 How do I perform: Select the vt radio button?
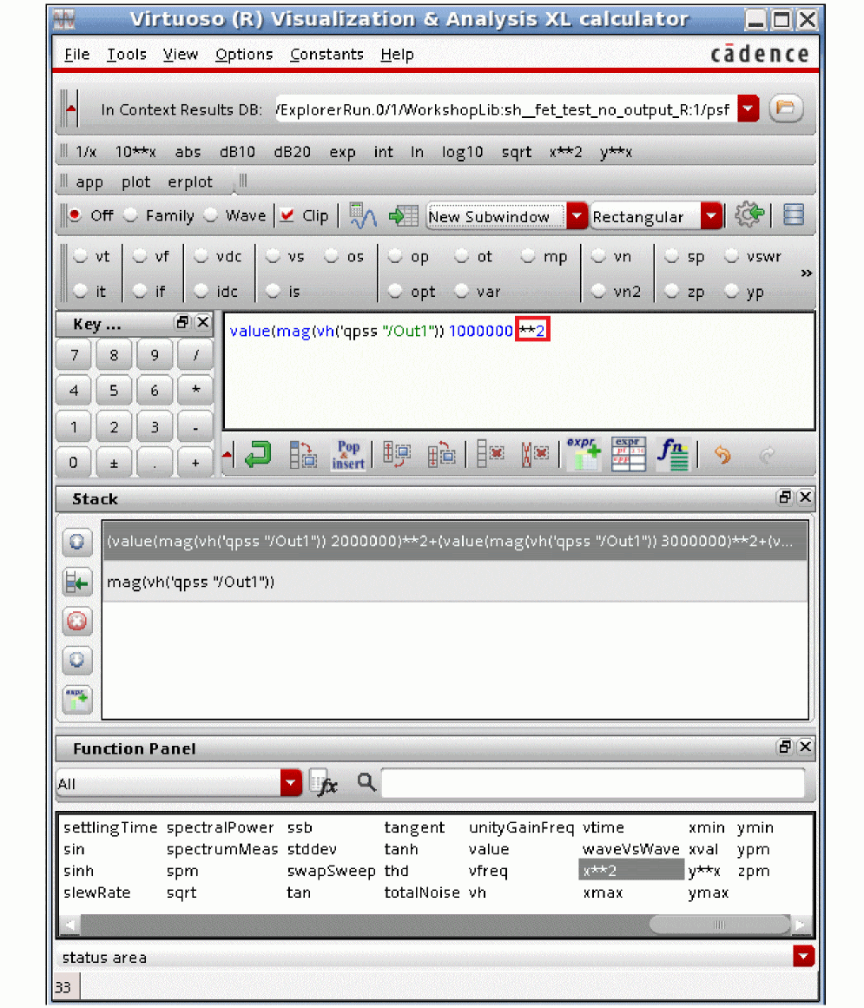tap(81, 256)
